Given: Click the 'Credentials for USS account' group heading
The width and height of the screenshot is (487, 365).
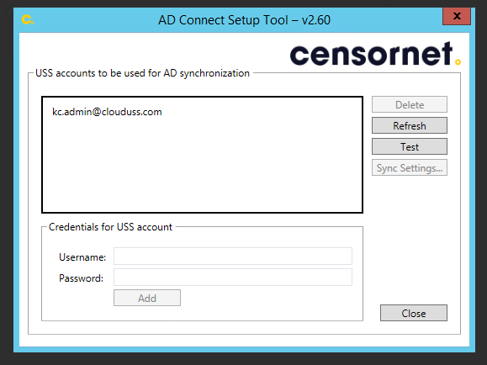Looking at the screenshot, I should 110,227.
